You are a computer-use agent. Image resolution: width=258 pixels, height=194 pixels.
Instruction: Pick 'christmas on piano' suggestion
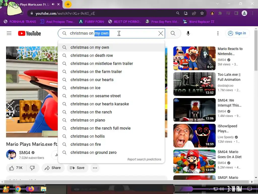pyautogui.click(x=111, y=120)
